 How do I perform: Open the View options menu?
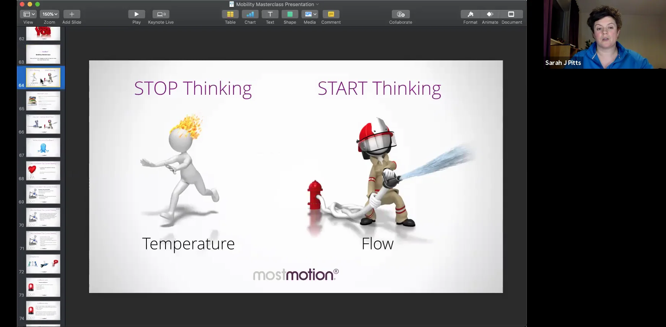(29, 14)
